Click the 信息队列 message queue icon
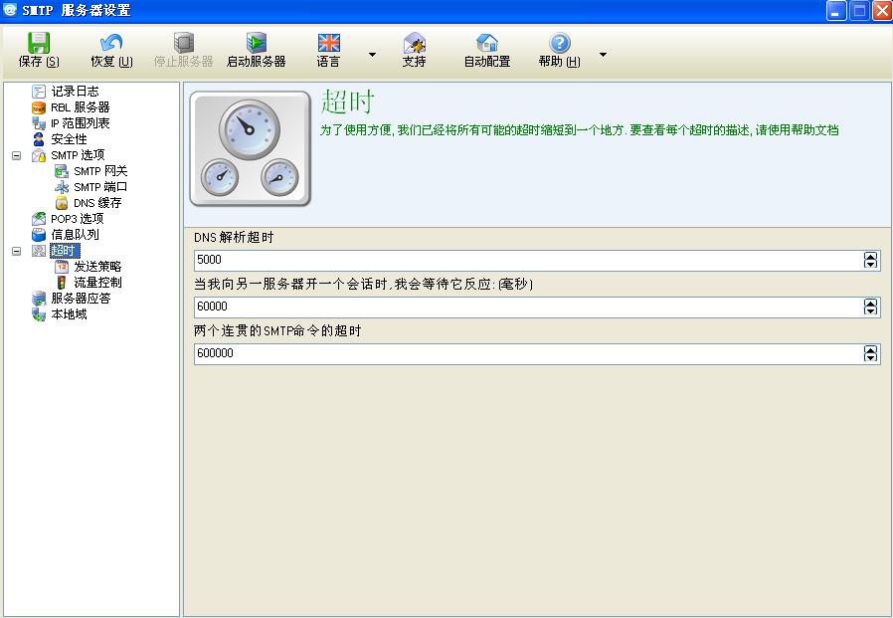This screenshot has width=893, height=618. pyautogui.click(x=39, y=234)
